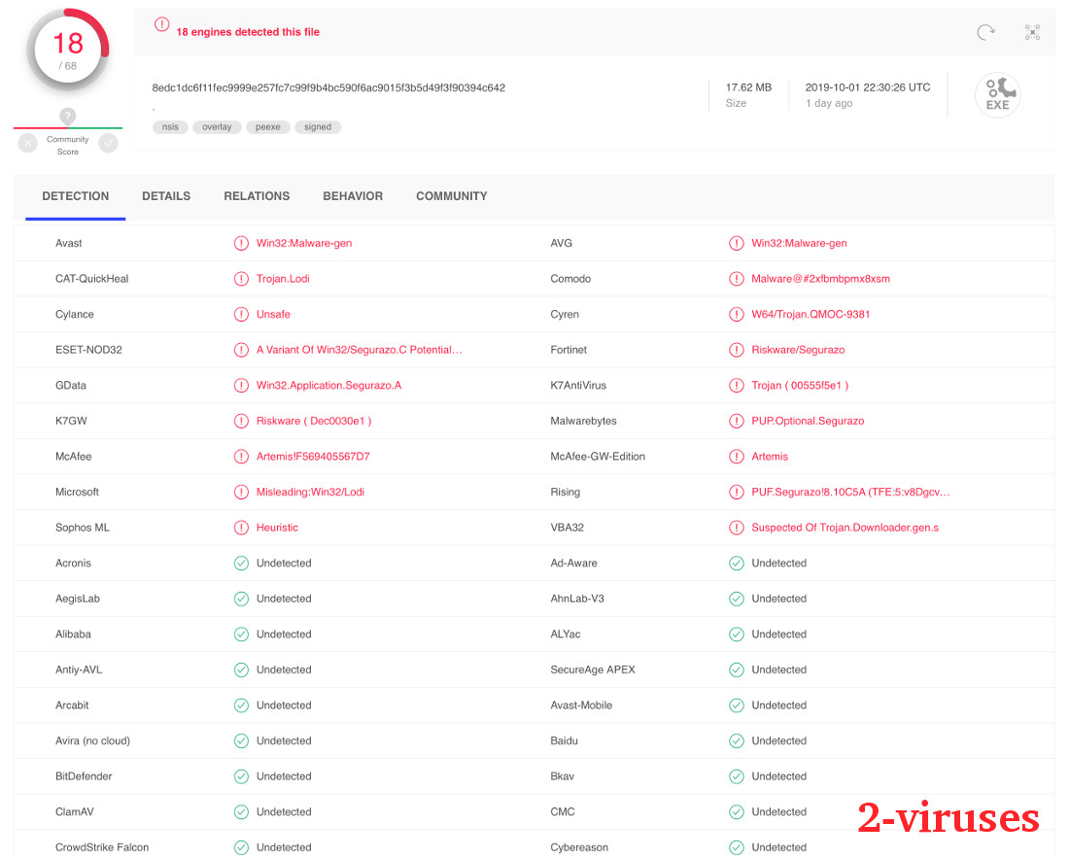Click Rising detection warning icon

737,492
